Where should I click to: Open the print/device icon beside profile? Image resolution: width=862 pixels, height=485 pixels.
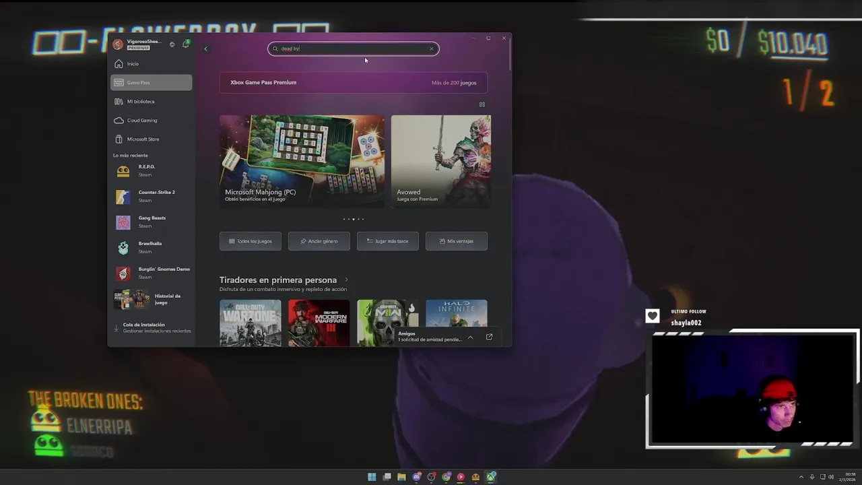172,44
